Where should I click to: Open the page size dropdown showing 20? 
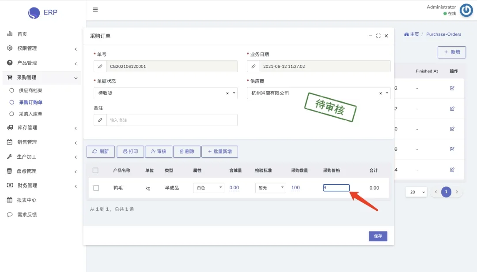[x=416, y=192]
